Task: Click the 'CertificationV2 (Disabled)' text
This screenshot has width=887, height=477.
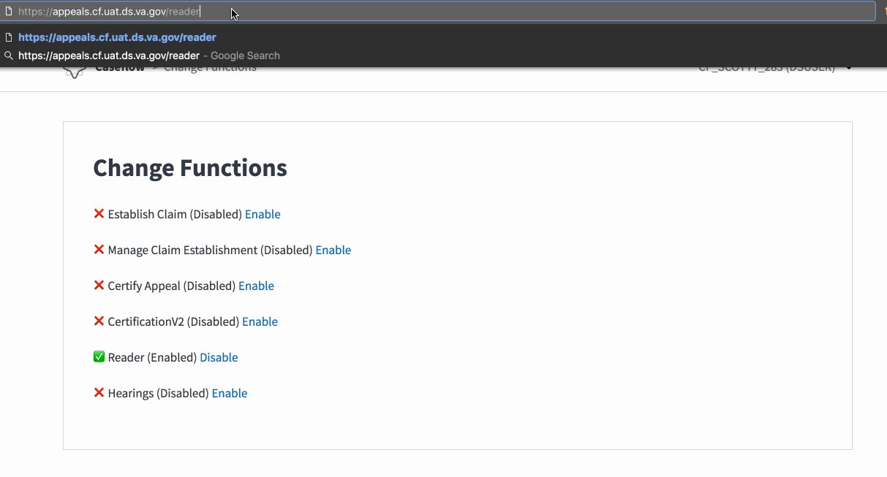Action: click(x=173, y=321)
